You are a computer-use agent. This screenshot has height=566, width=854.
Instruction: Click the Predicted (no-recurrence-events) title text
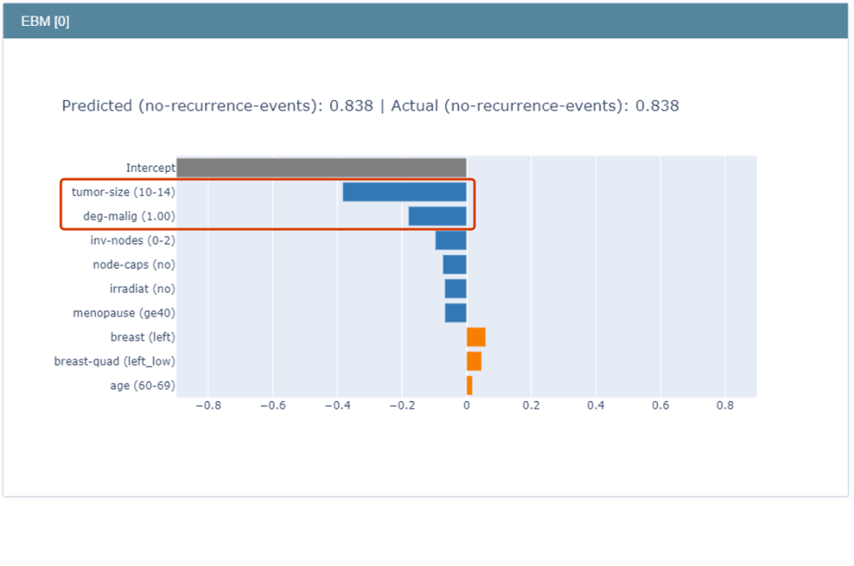(217, 106)
